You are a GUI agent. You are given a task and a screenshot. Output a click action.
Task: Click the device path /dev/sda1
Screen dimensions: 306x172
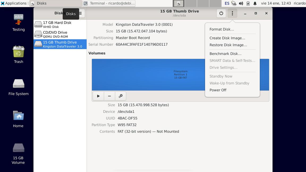(x=126, y=111)
